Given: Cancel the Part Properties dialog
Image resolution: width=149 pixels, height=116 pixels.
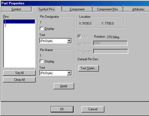Looking at the screenshot, I should (x=93, y=109).
